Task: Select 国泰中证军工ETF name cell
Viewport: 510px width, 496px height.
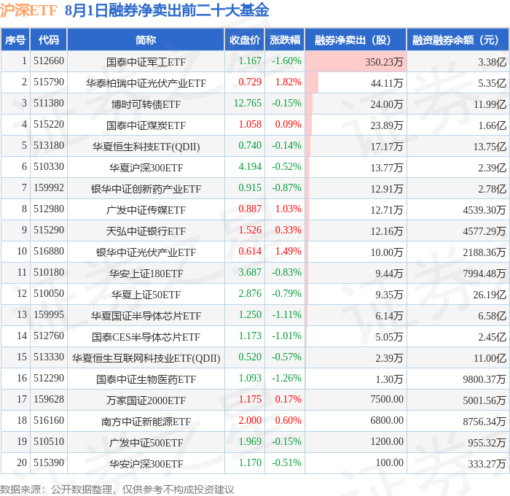Action: [146, 62]
